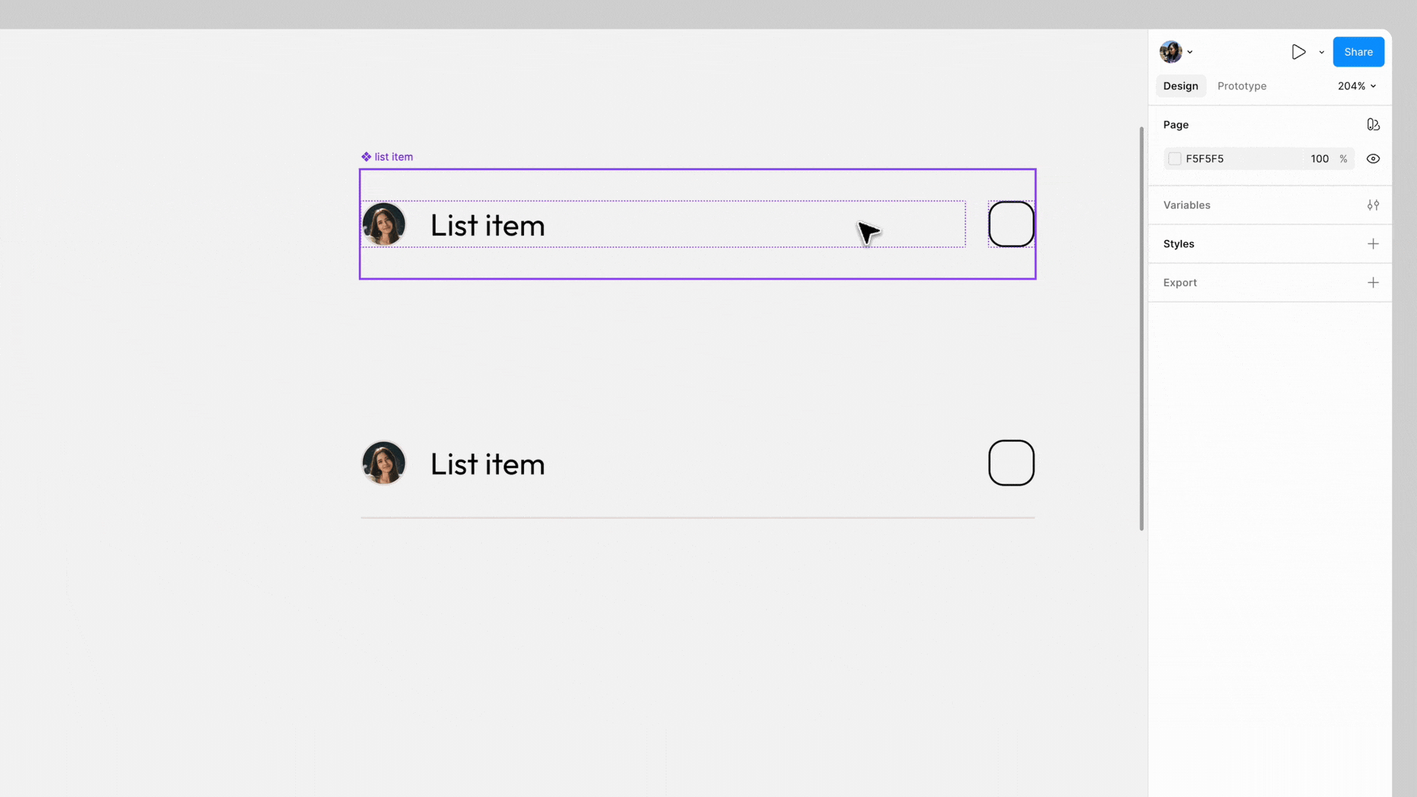
Task: Check the checkbox in bottom list item
Action: click(1011, 463)
